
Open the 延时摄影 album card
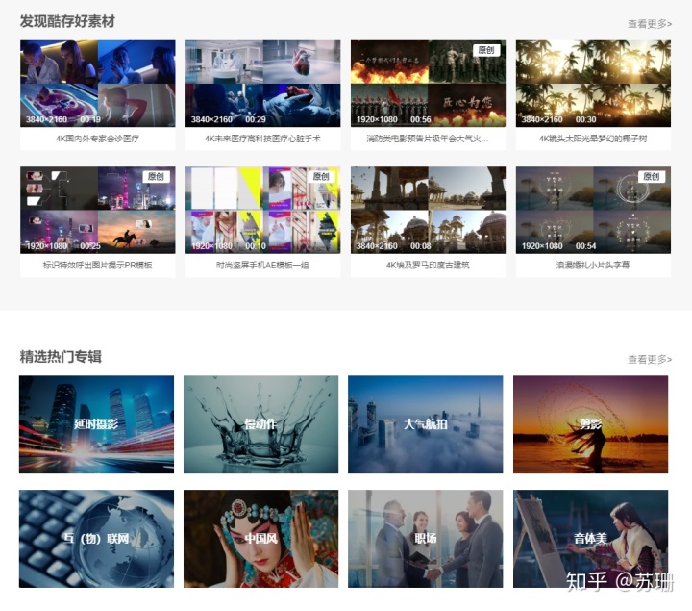point(97,424)
